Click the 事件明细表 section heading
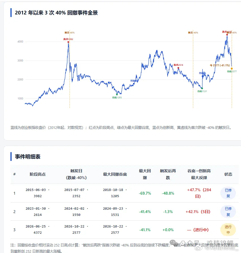 pos(28,156)
